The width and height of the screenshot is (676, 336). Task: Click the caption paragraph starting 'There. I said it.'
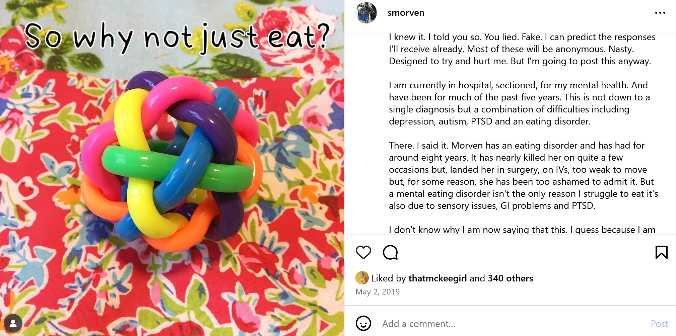[x=523, y=175]
